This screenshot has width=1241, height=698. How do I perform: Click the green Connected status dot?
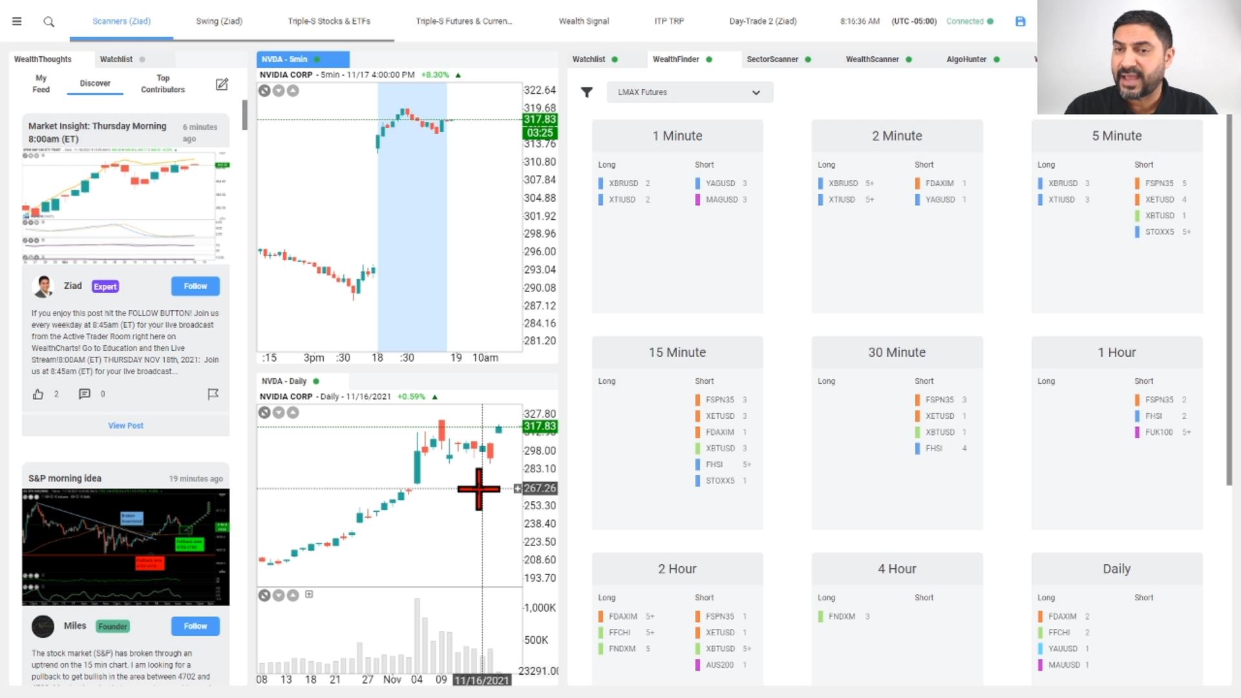tap(990, 21)
